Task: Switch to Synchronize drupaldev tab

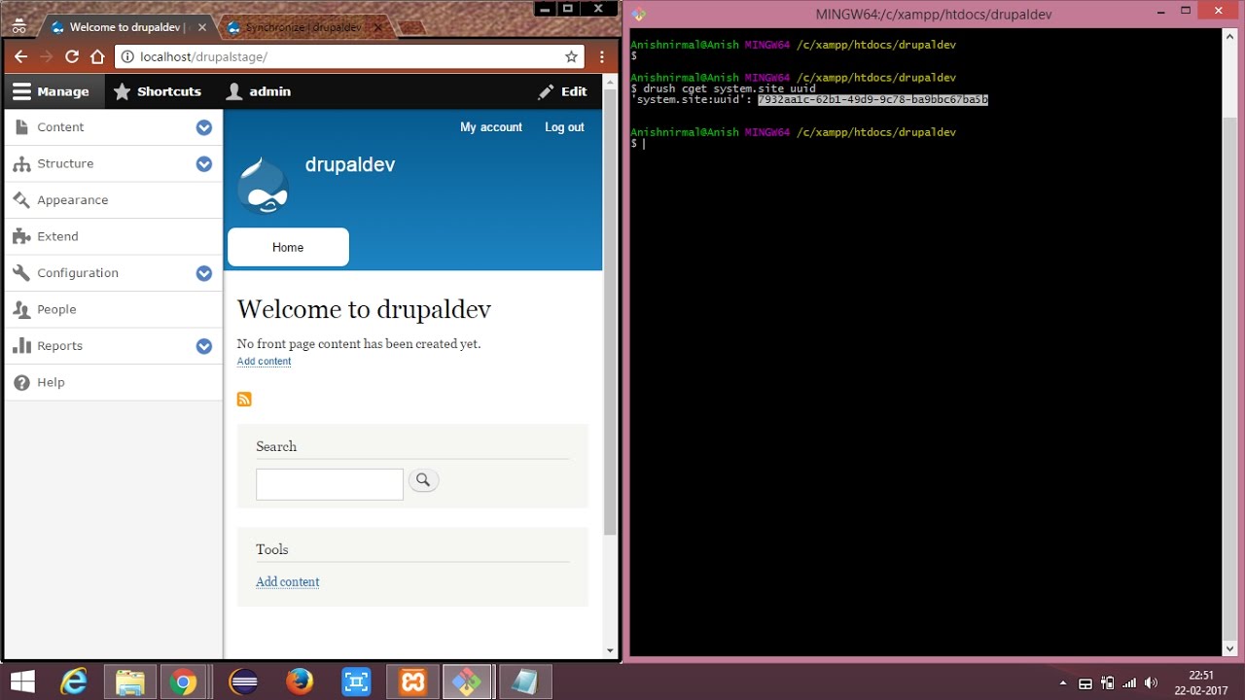Action: (x=302, y=27)
